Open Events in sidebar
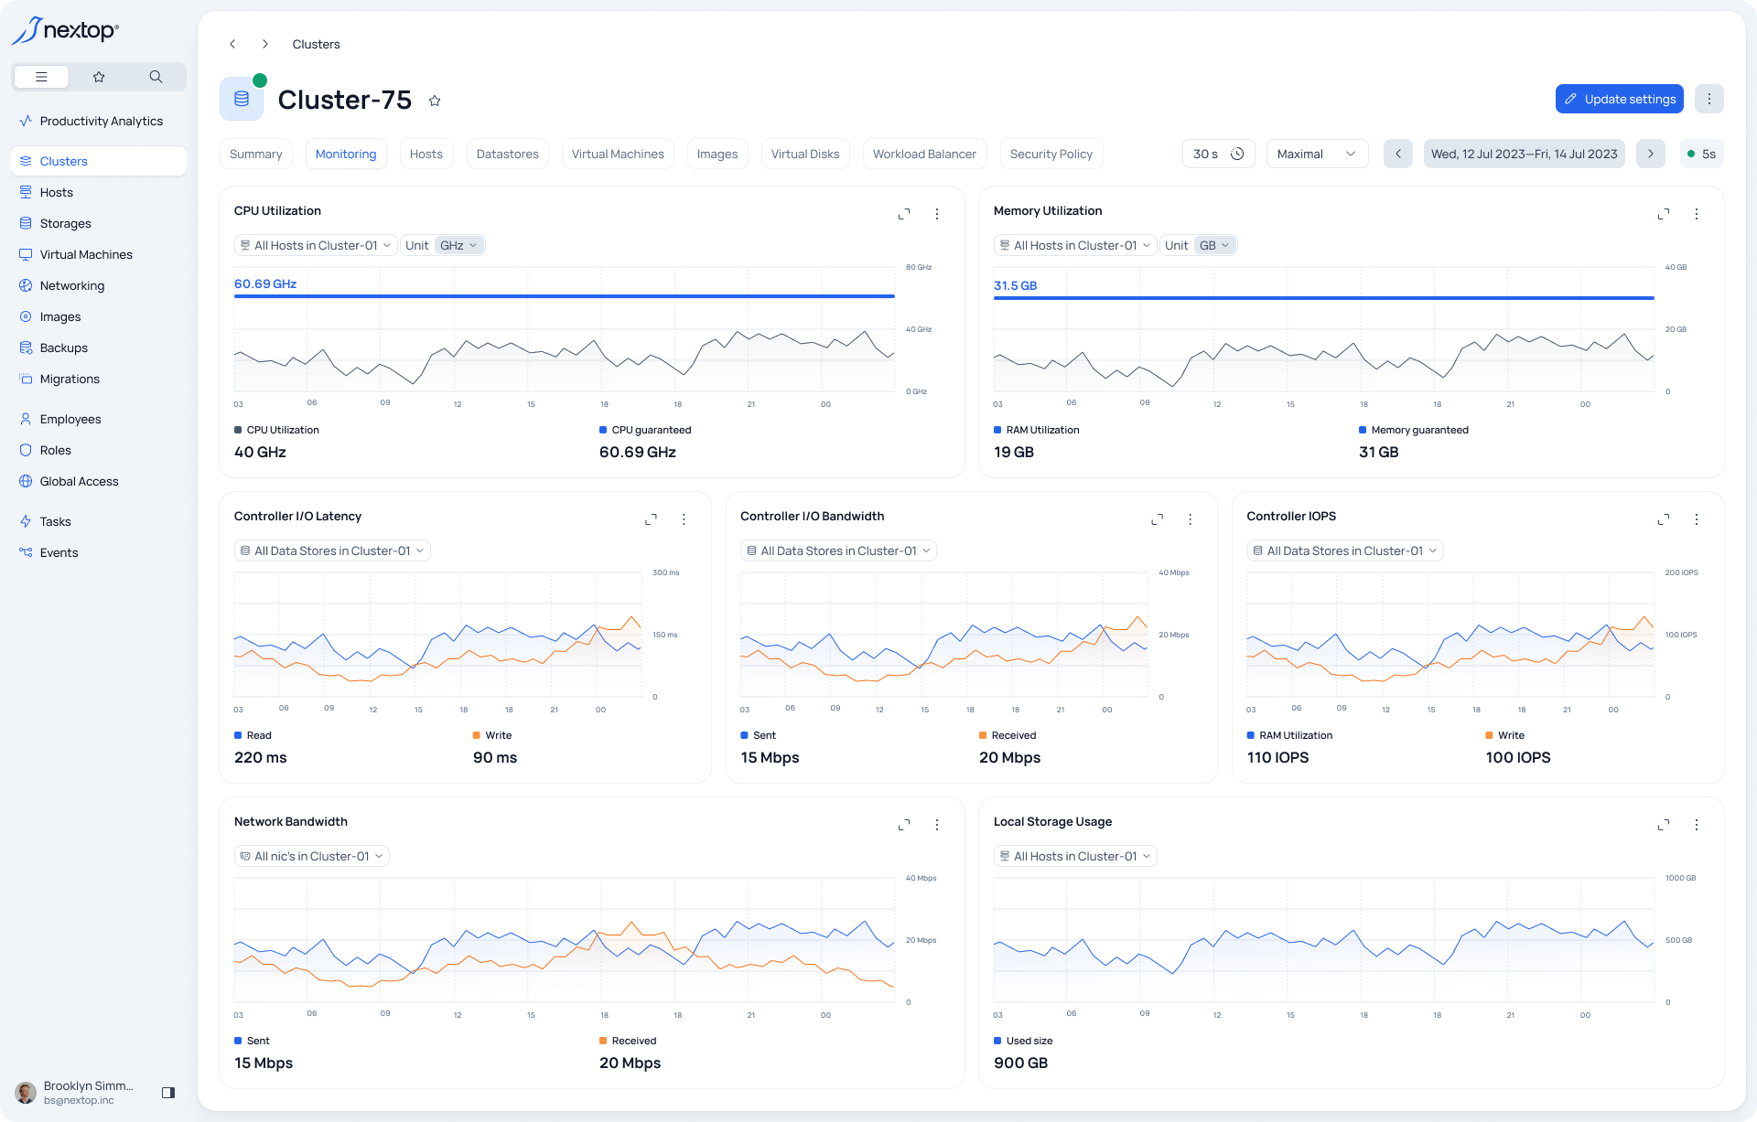Screen dimensions: 1757x1122 coord(99,552)
